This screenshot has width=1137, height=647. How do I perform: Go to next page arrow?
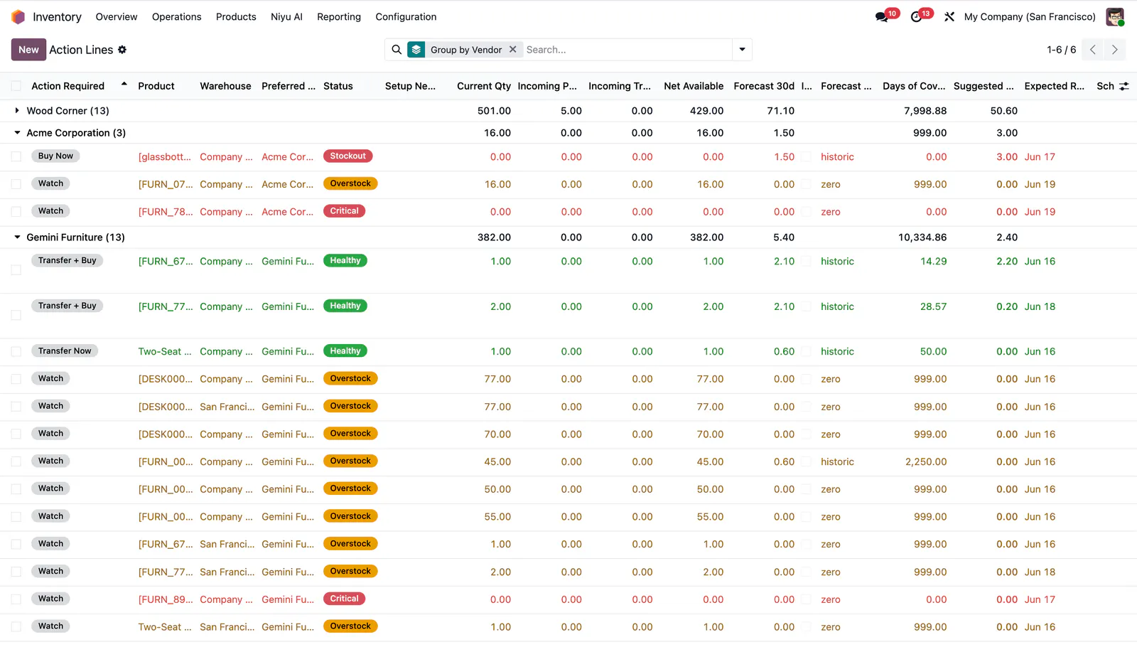(x=1115, y=50)
